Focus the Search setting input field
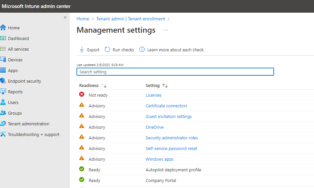 point(175,72)
